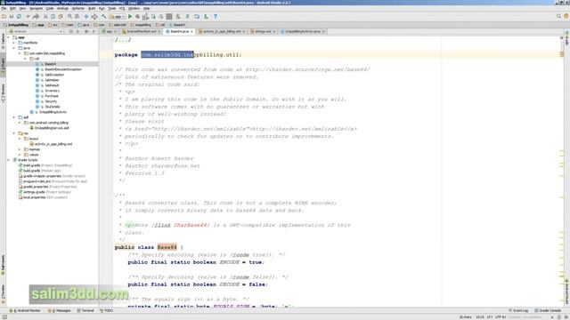570x320 pixels.
Task: Open the Edit menu
Action: point(12,8)
